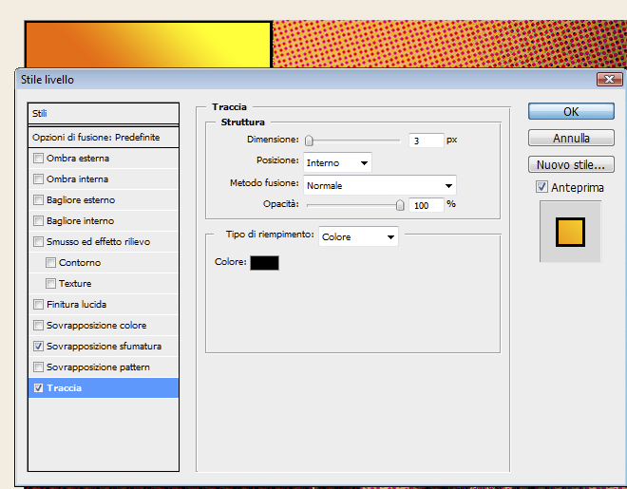This screenshot has width=627, height=489.
Task: Uncheck the Traccia effect checkbox
Action: coord(38,388)
